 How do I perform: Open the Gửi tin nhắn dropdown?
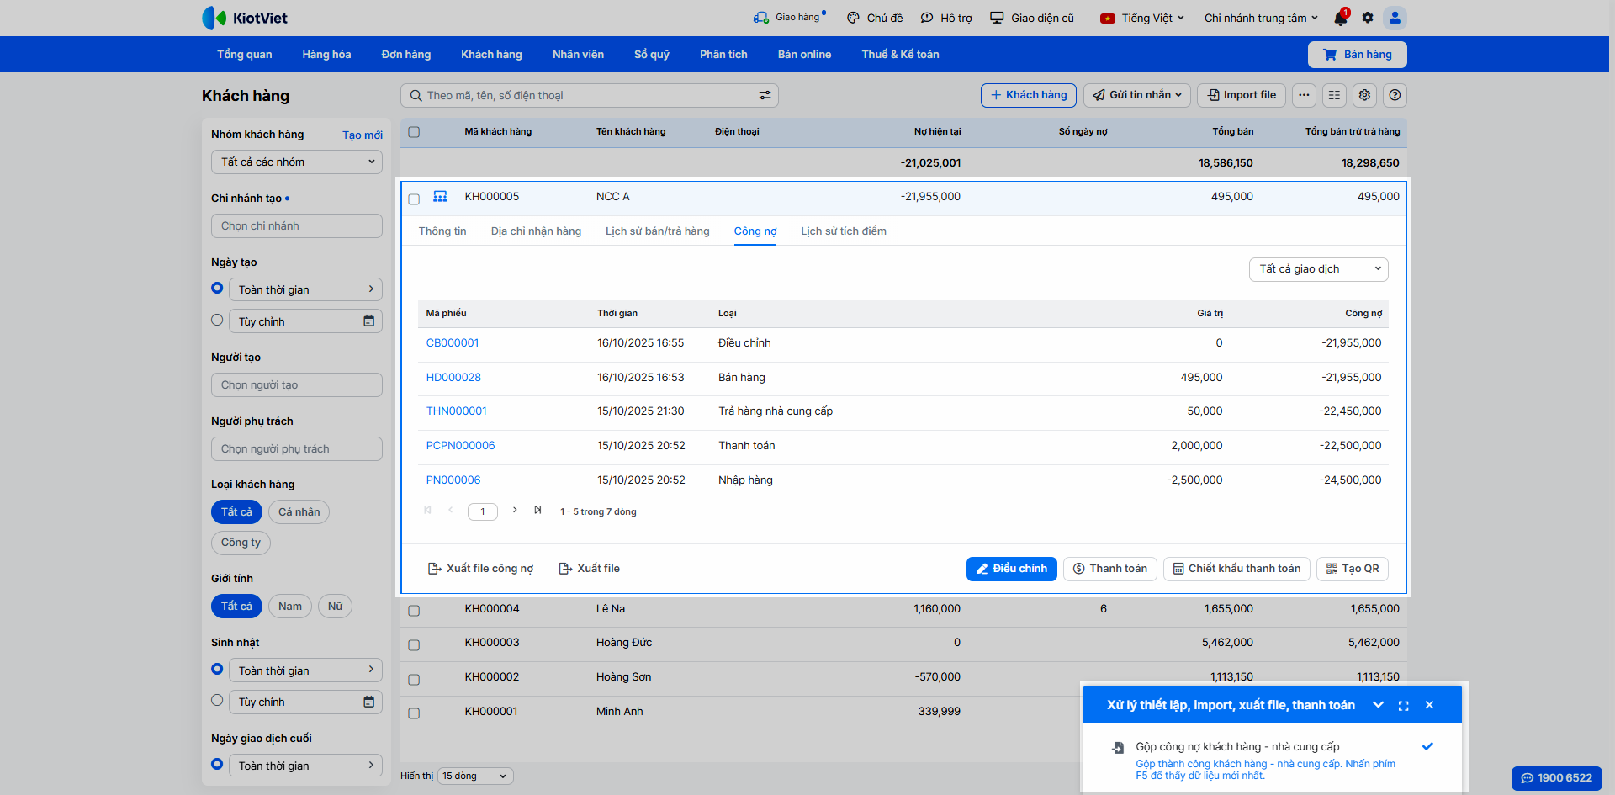pos(1137,95)
